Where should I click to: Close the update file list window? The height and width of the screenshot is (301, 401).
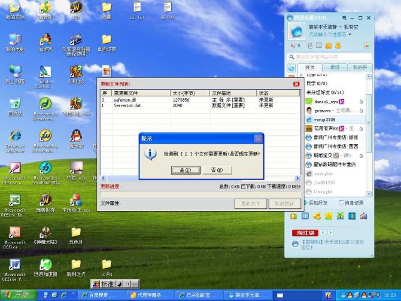click(296, 84)
